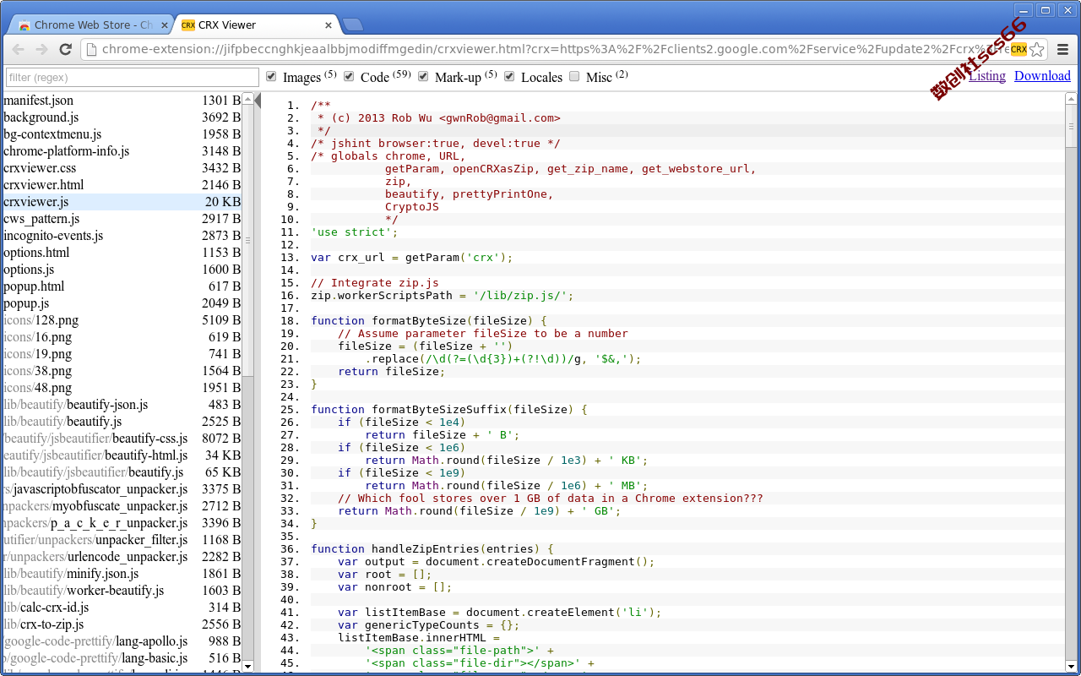Open icons/48.png image file
This screenshot has width=1081, height=676.
[x=121, y=388]
